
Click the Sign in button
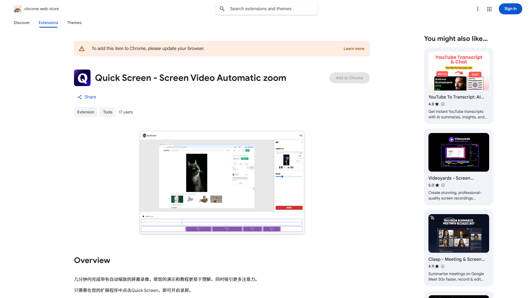point(510,9)
